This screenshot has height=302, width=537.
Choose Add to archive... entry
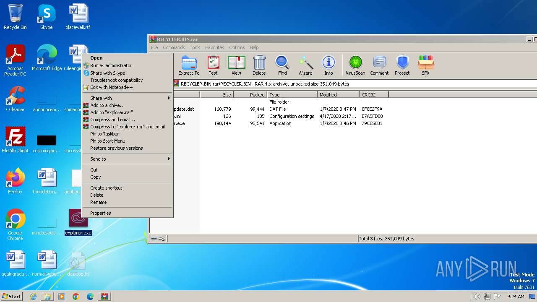127,105
